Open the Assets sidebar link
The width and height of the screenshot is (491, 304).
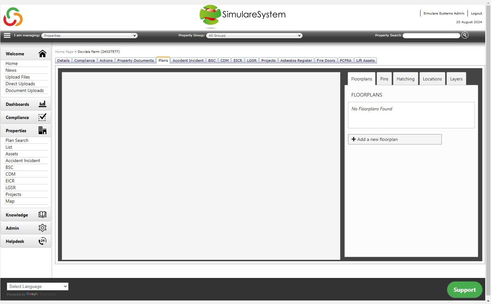click(12, 154)
